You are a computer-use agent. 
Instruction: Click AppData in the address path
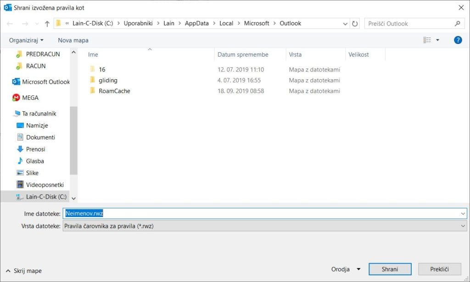(196, 23)
